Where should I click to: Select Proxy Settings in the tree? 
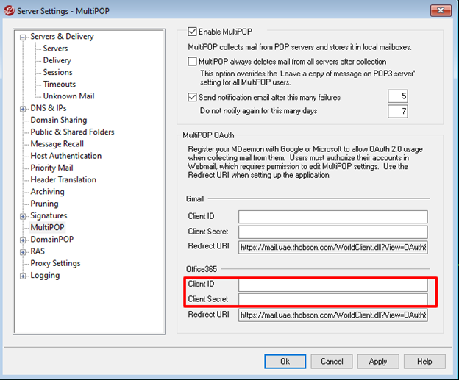[55, 263]
